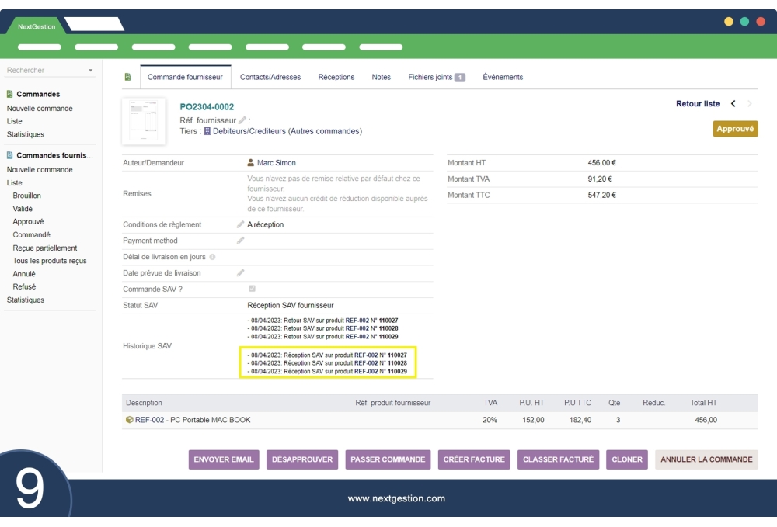The height and width of the screenshot is (527, 777).
Task: Click the product cube icon for REF-002
Action: 130,420
